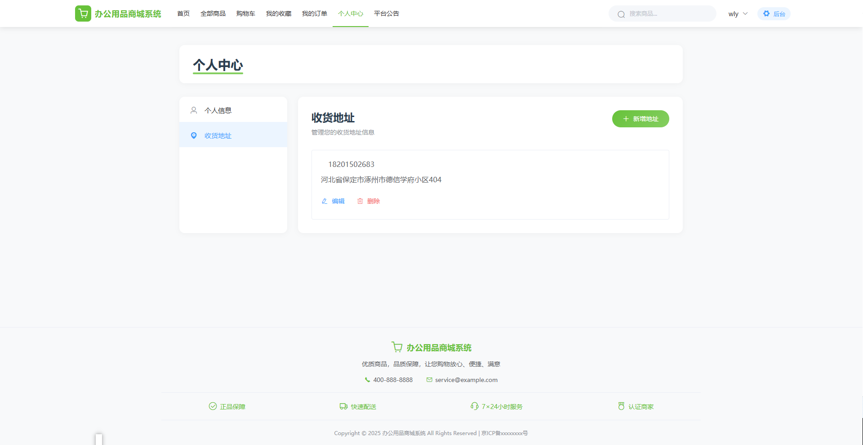
Task: Click the green shopping cart logo icon
Action: 83,13
